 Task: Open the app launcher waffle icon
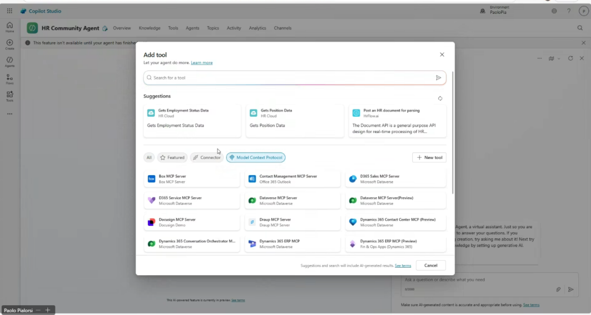coord(10,11)
